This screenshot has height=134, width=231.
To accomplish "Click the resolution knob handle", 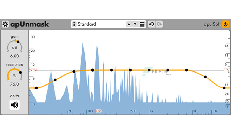I will pyautogui.click(x=20, y=73).
